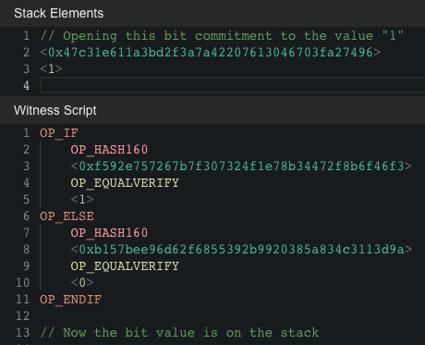Click first OP_HASH160 on line 2

pos(109,150)
